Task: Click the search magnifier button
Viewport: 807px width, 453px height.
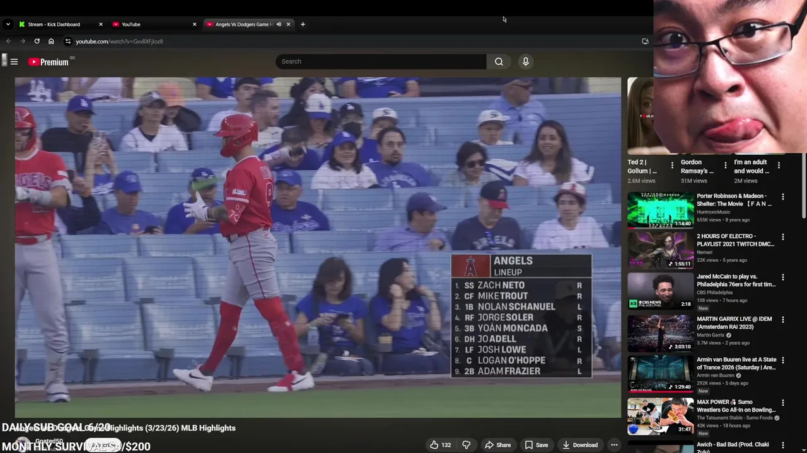Action: 499,62
